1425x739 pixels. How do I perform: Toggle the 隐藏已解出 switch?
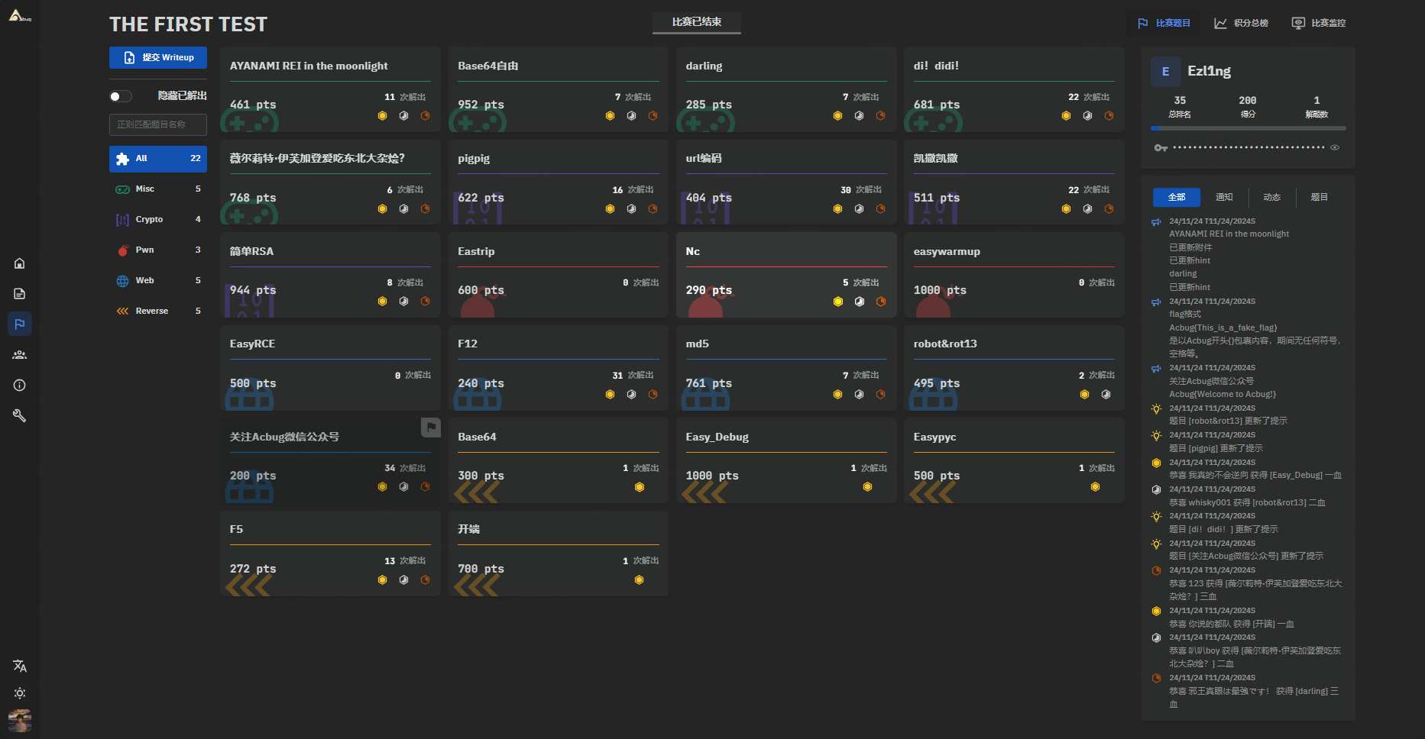point(121,96)
